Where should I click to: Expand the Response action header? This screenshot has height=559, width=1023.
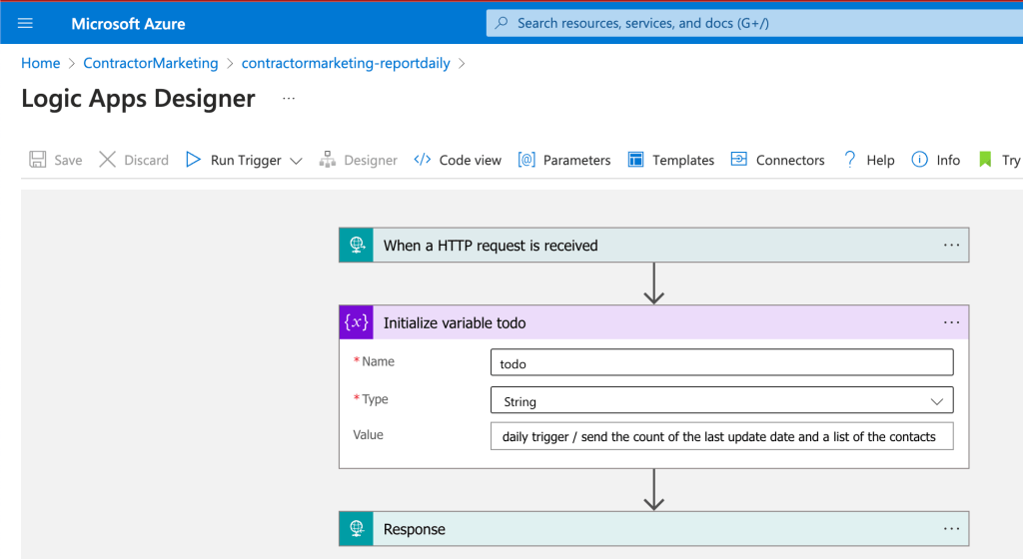[653, 529]
